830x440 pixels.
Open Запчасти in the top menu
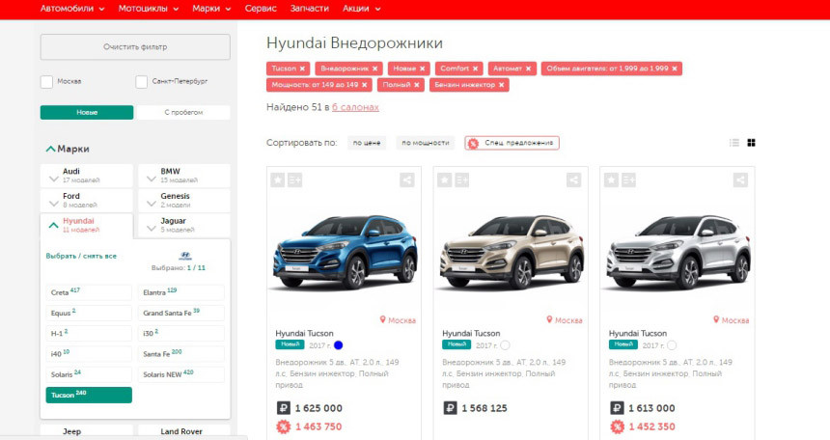coord(310,9)
